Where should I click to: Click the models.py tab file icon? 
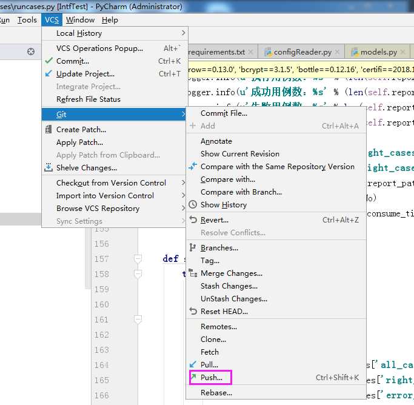[355, 52]
